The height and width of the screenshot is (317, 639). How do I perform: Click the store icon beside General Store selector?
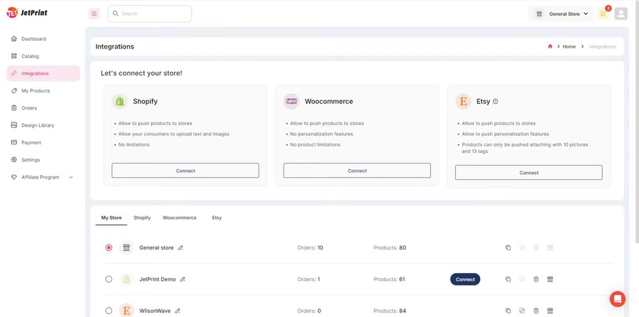(539, 14)
